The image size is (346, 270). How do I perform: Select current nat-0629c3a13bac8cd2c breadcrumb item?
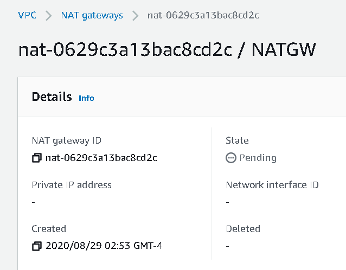(x=203, y=15)
